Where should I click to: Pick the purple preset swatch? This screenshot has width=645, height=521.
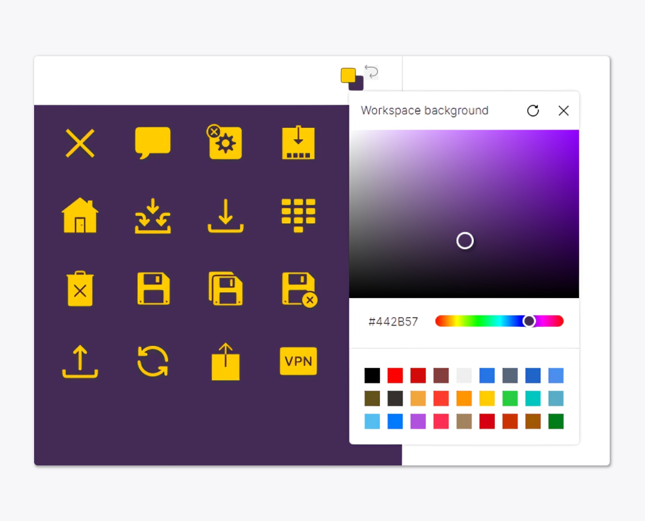[x=418, y=421]
